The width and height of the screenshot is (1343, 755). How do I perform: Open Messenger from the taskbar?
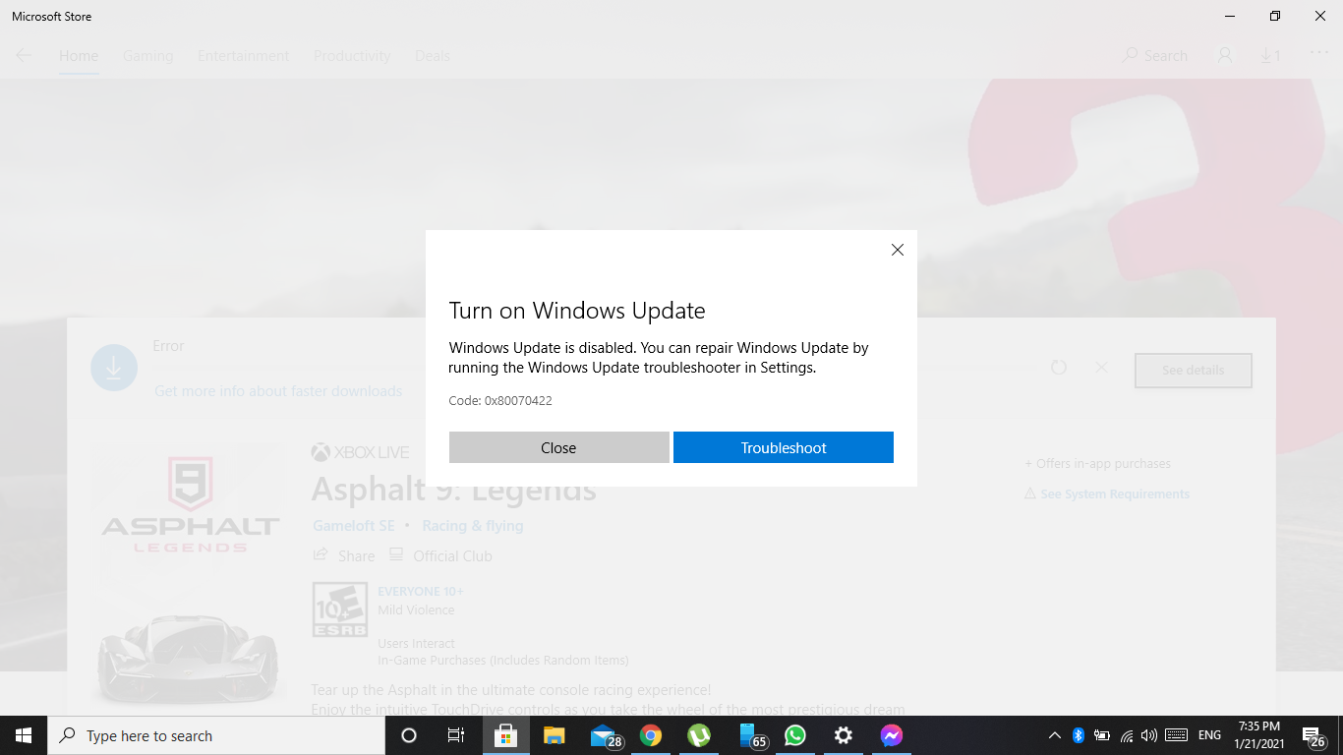[891, 735]
